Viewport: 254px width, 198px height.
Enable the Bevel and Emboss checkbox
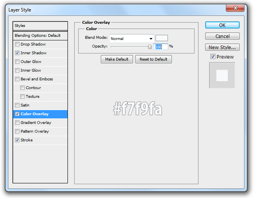(17, 79)
